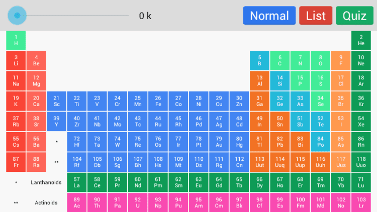Choose the Ununoctium (Uuo) tile

(361, 162)
